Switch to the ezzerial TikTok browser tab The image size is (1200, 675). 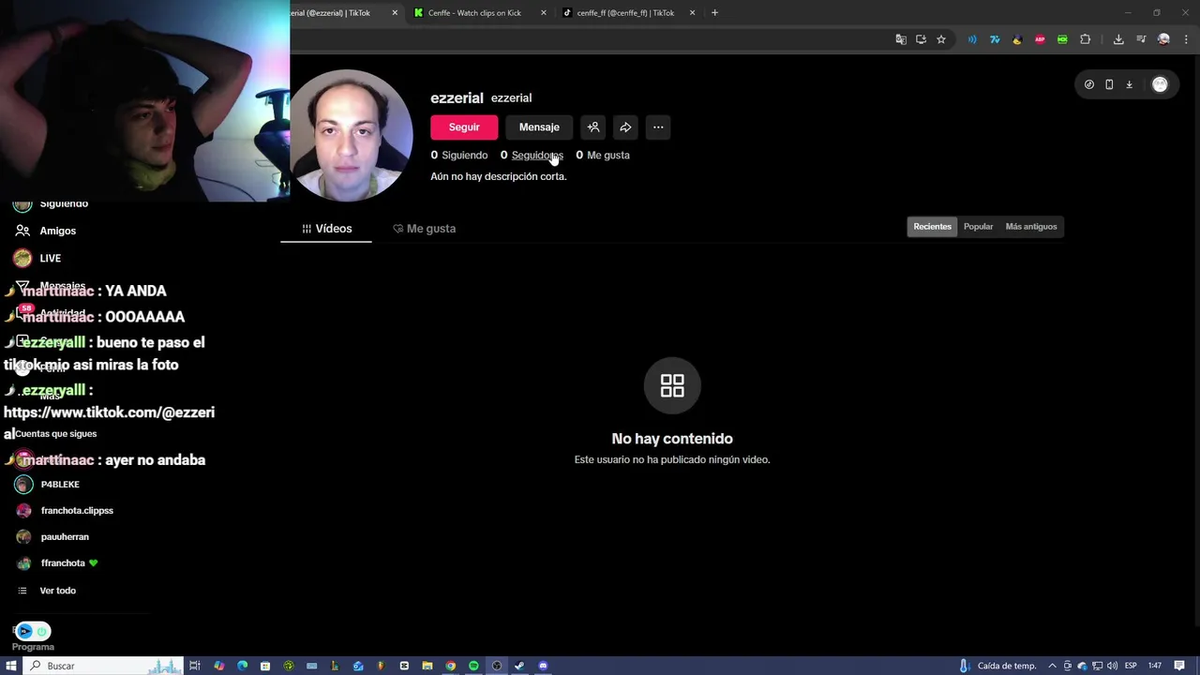337,13
